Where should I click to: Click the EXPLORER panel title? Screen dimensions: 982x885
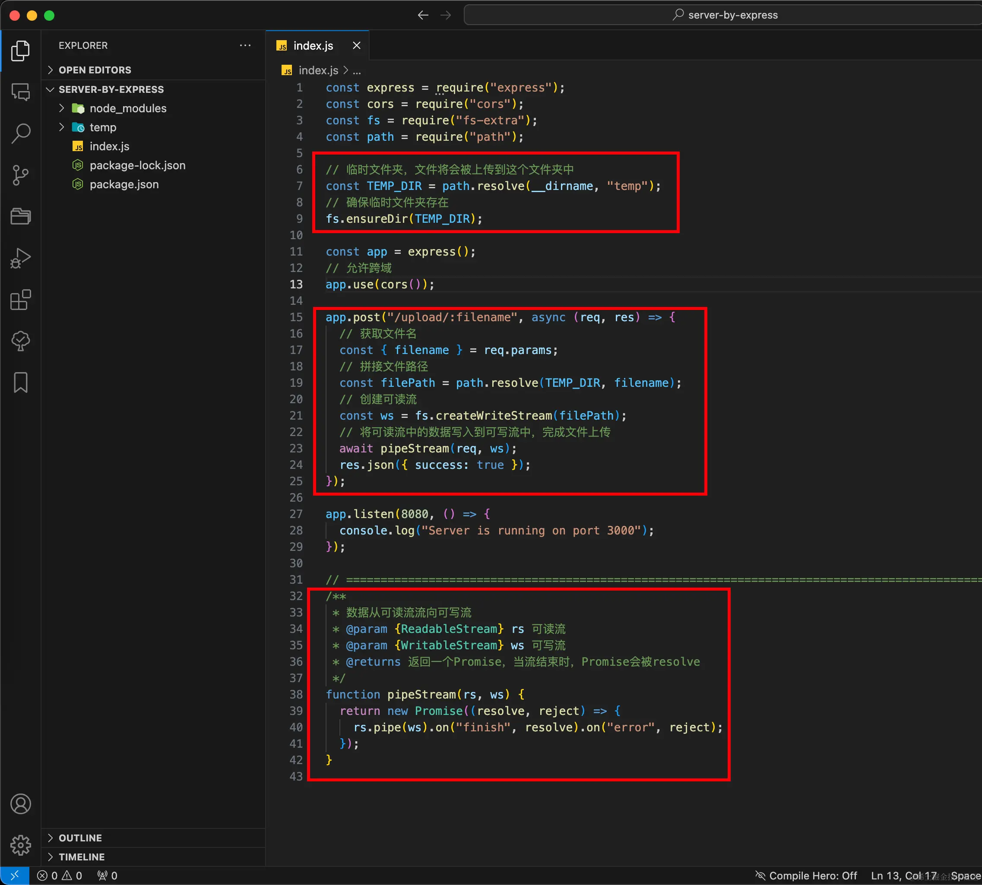point(83,45)
